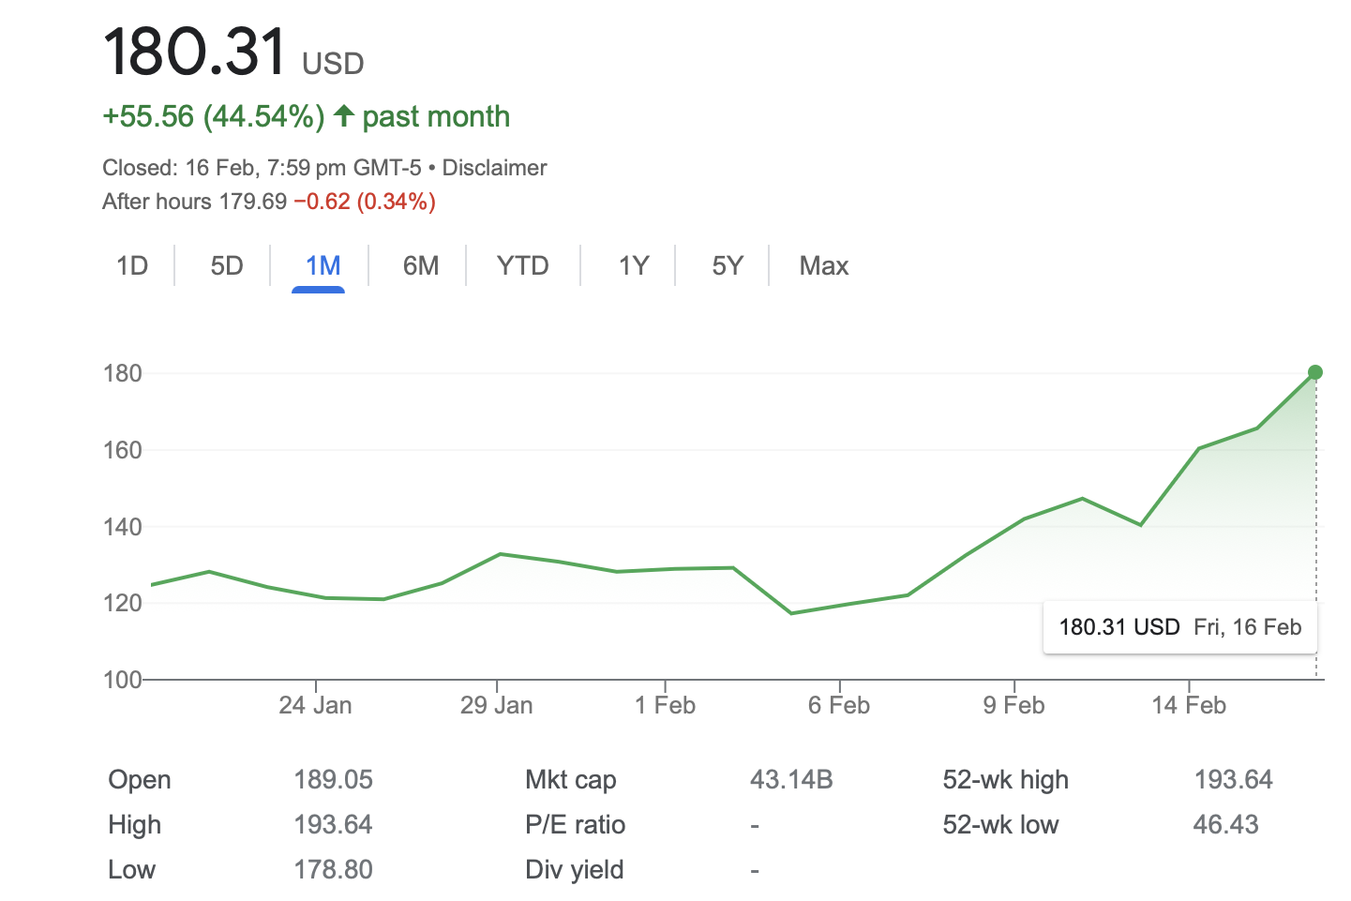Switch to the 5D chart range
Screen dimensions: 1351x901
coord(227,266)
